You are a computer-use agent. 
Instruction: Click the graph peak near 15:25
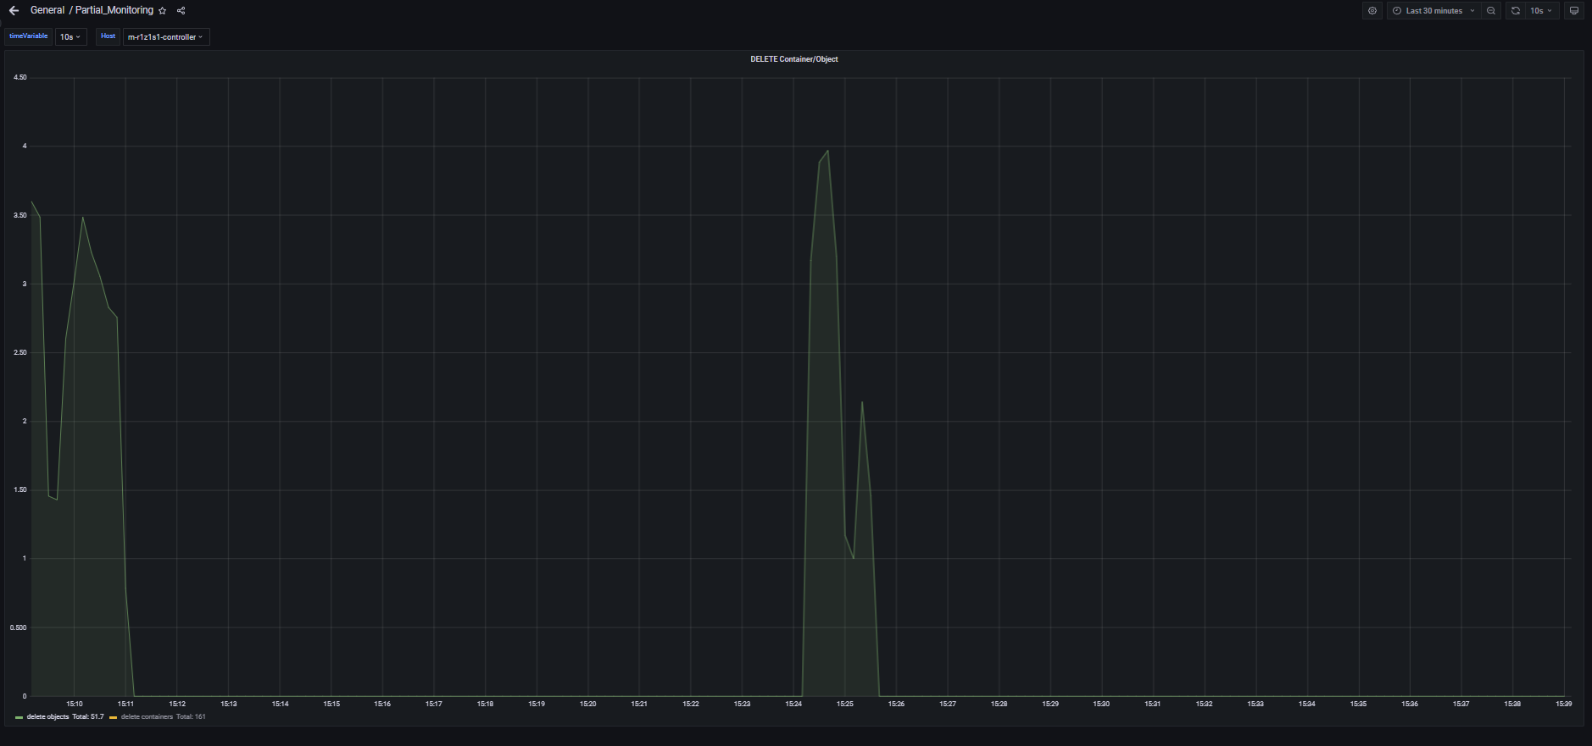click(827, 152)
